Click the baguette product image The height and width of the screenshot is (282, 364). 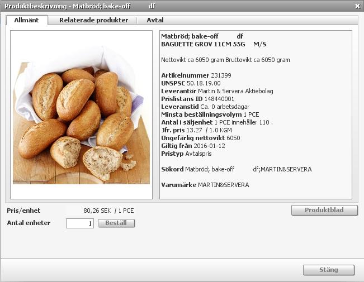point(81,115)
